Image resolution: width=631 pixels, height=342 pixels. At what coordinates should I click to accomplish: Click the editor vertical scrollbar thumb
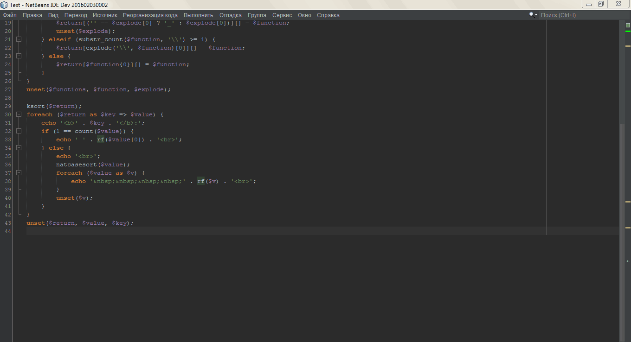(621, 232)
